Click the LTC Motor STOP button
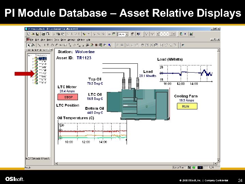Screen dimensions: 245x184 click(68, 97)
